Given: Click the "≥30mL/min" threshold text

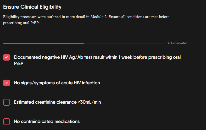Looking at the screenshot, I should [89, 102].
